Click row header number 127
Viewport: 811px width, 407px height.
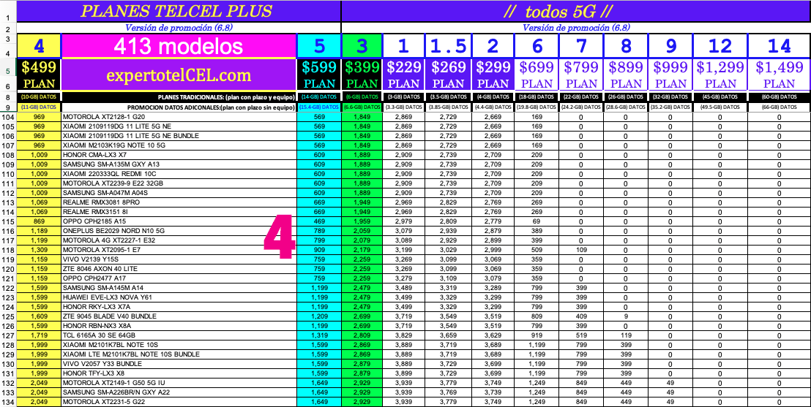coord(8,335)
